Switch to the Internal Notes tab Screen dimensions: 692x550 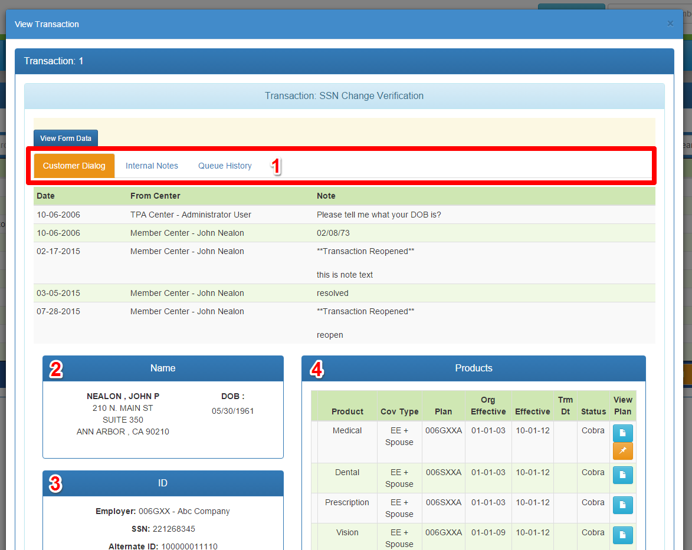[x=152, y=166]
